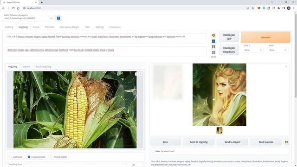Open the tab search chevron
Viewport: 297px width, 167px height.
(x=272, y=2)
